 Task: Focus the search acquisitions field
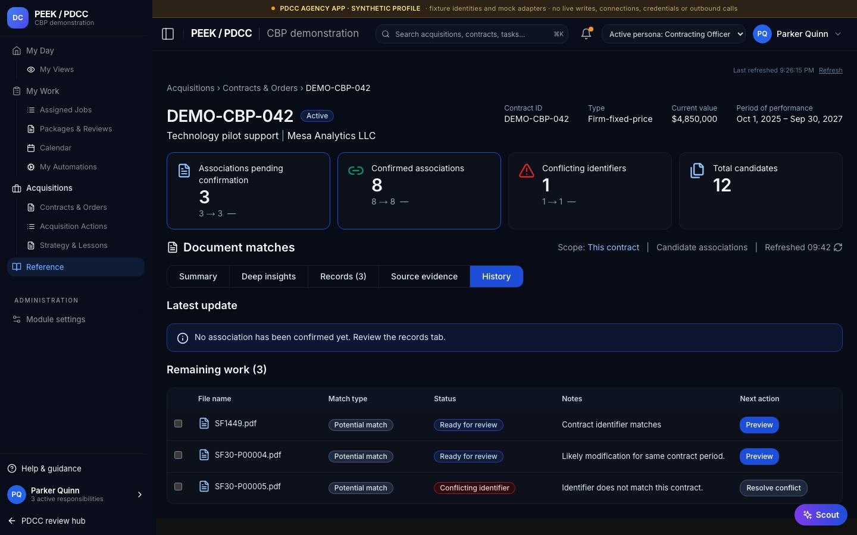471,34
